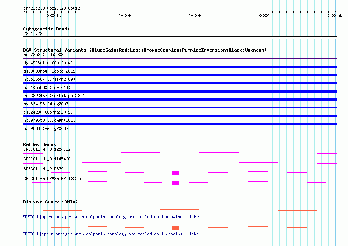The width and height of the screenshot is (348, 246).
Task: Open the first SPECC1L sperm antigen OMIM link
Action: tap(111, 217)
